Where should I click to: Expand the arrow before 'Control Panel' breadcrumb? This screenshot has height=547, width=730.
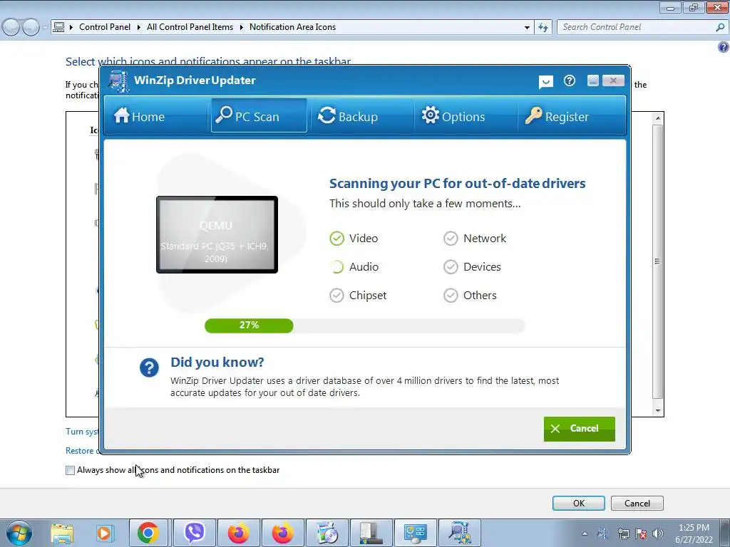[71, 28]
